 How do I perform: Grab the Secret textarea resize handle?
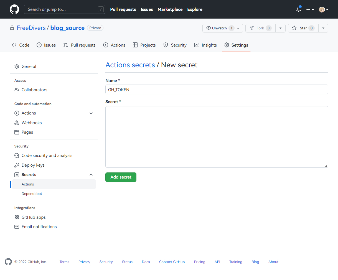(326, 166)
